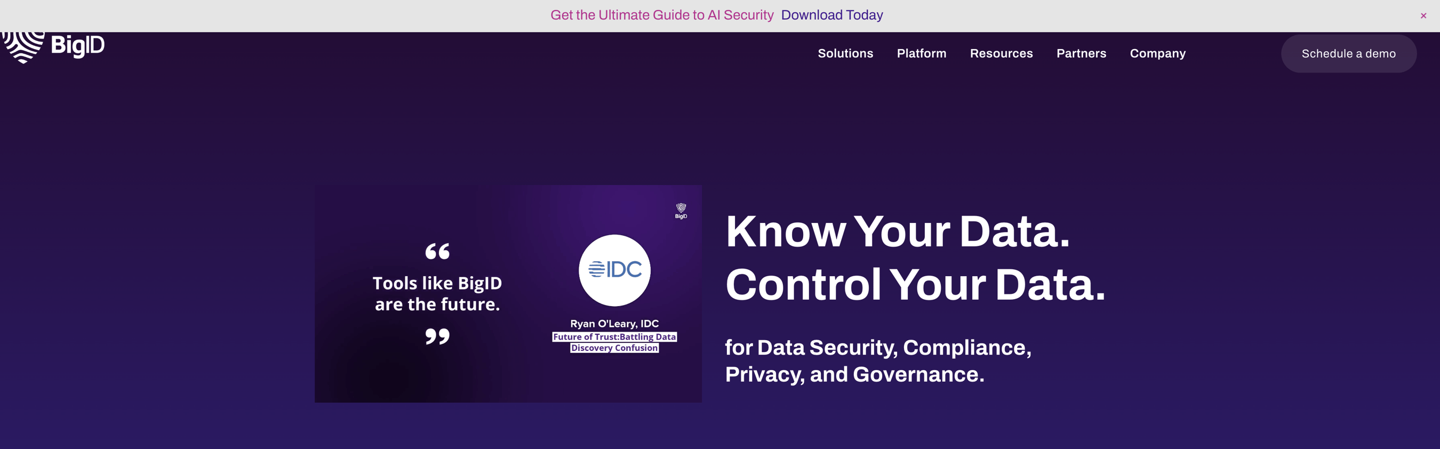Click the Get the Ultimate Guide to AI Security text

click(662, 15)
